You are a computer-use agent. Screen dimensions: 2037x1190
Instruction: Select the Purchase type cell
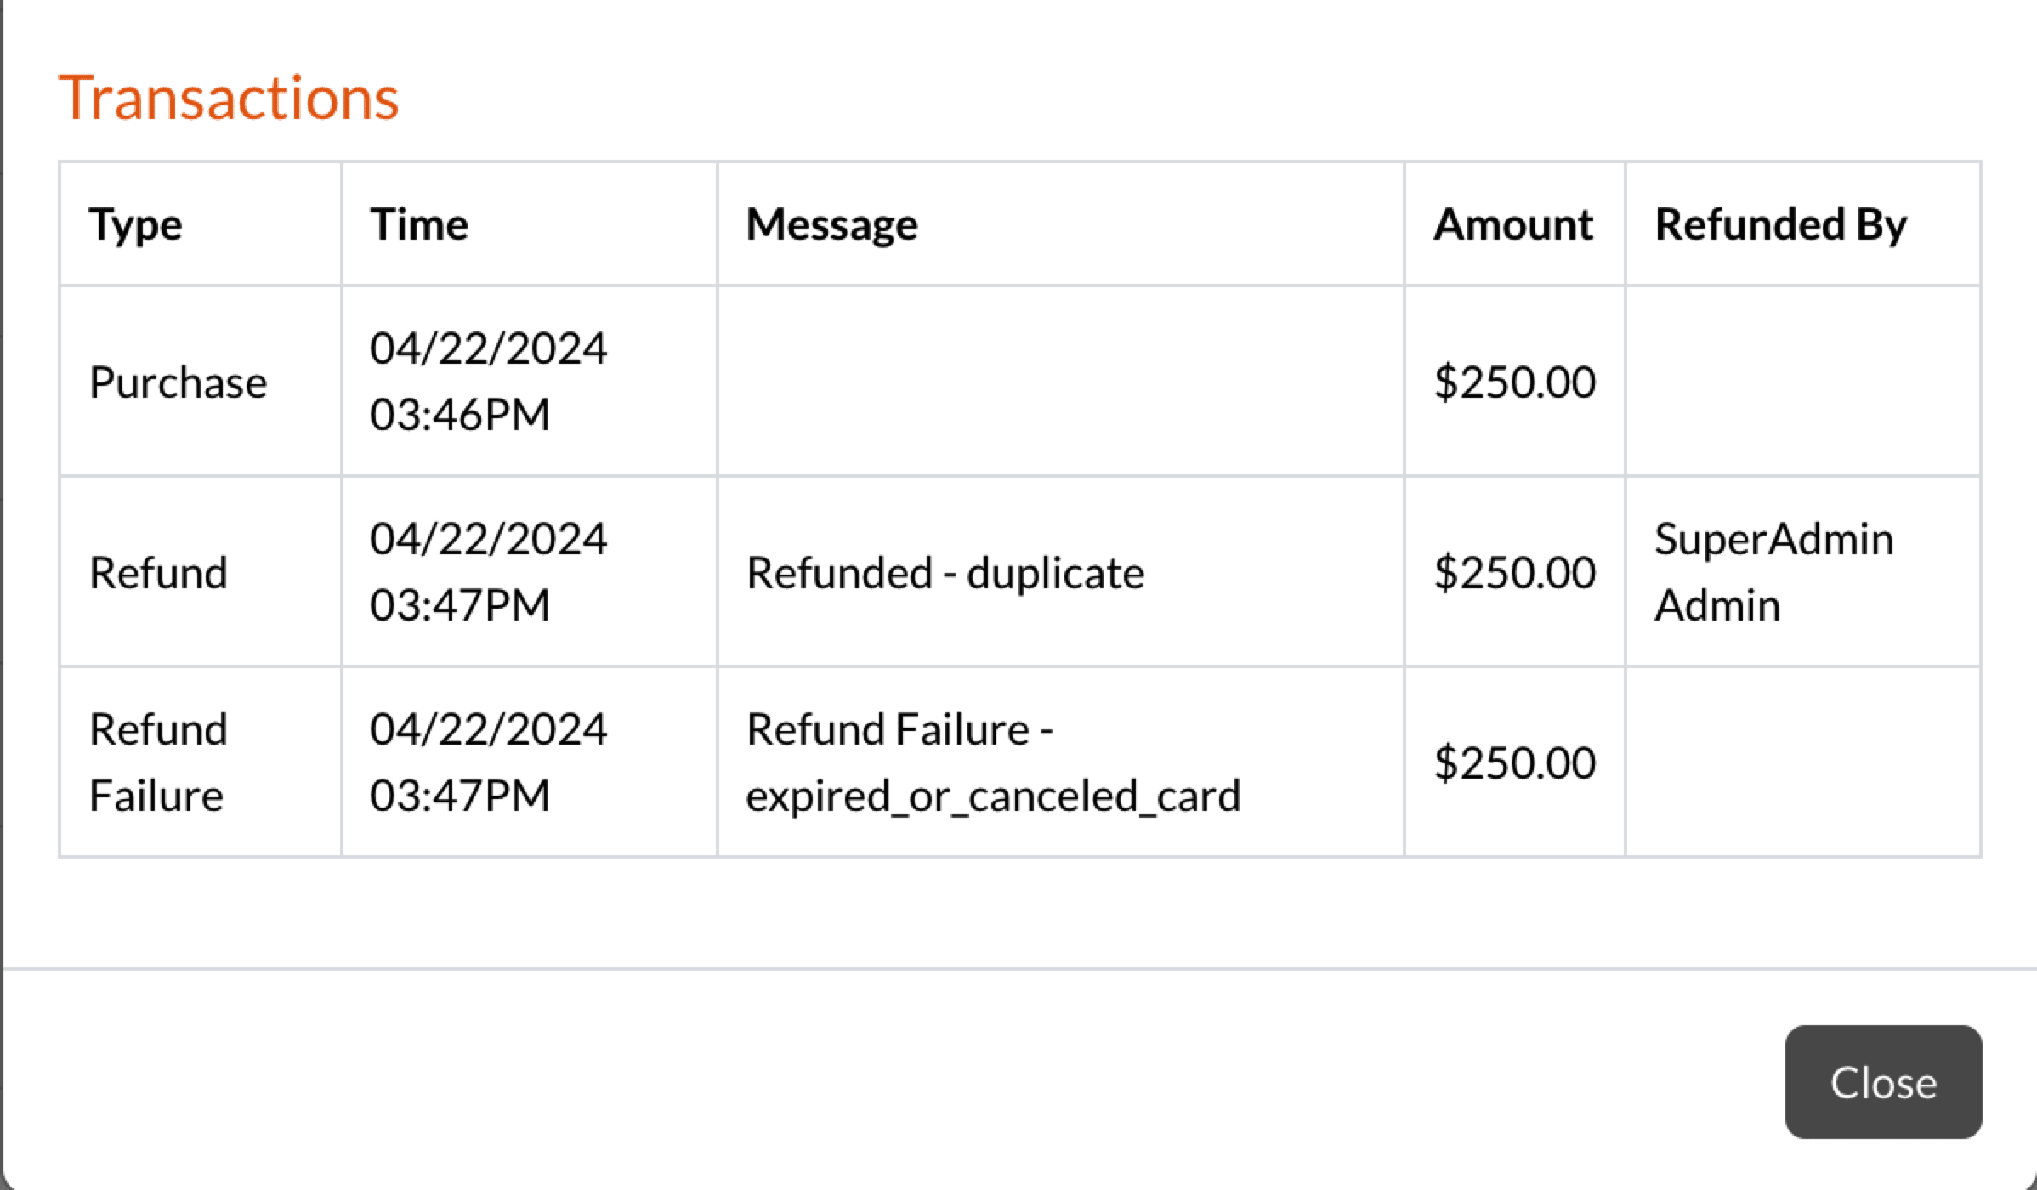178,382
